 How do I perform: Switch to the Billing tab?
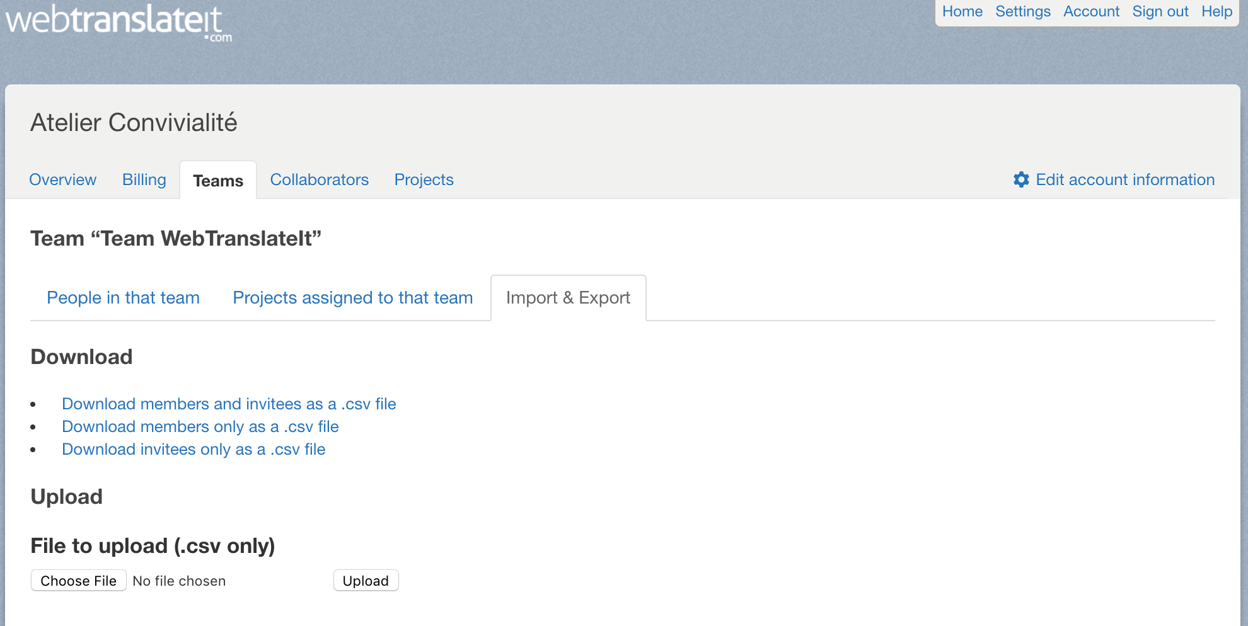144,179
